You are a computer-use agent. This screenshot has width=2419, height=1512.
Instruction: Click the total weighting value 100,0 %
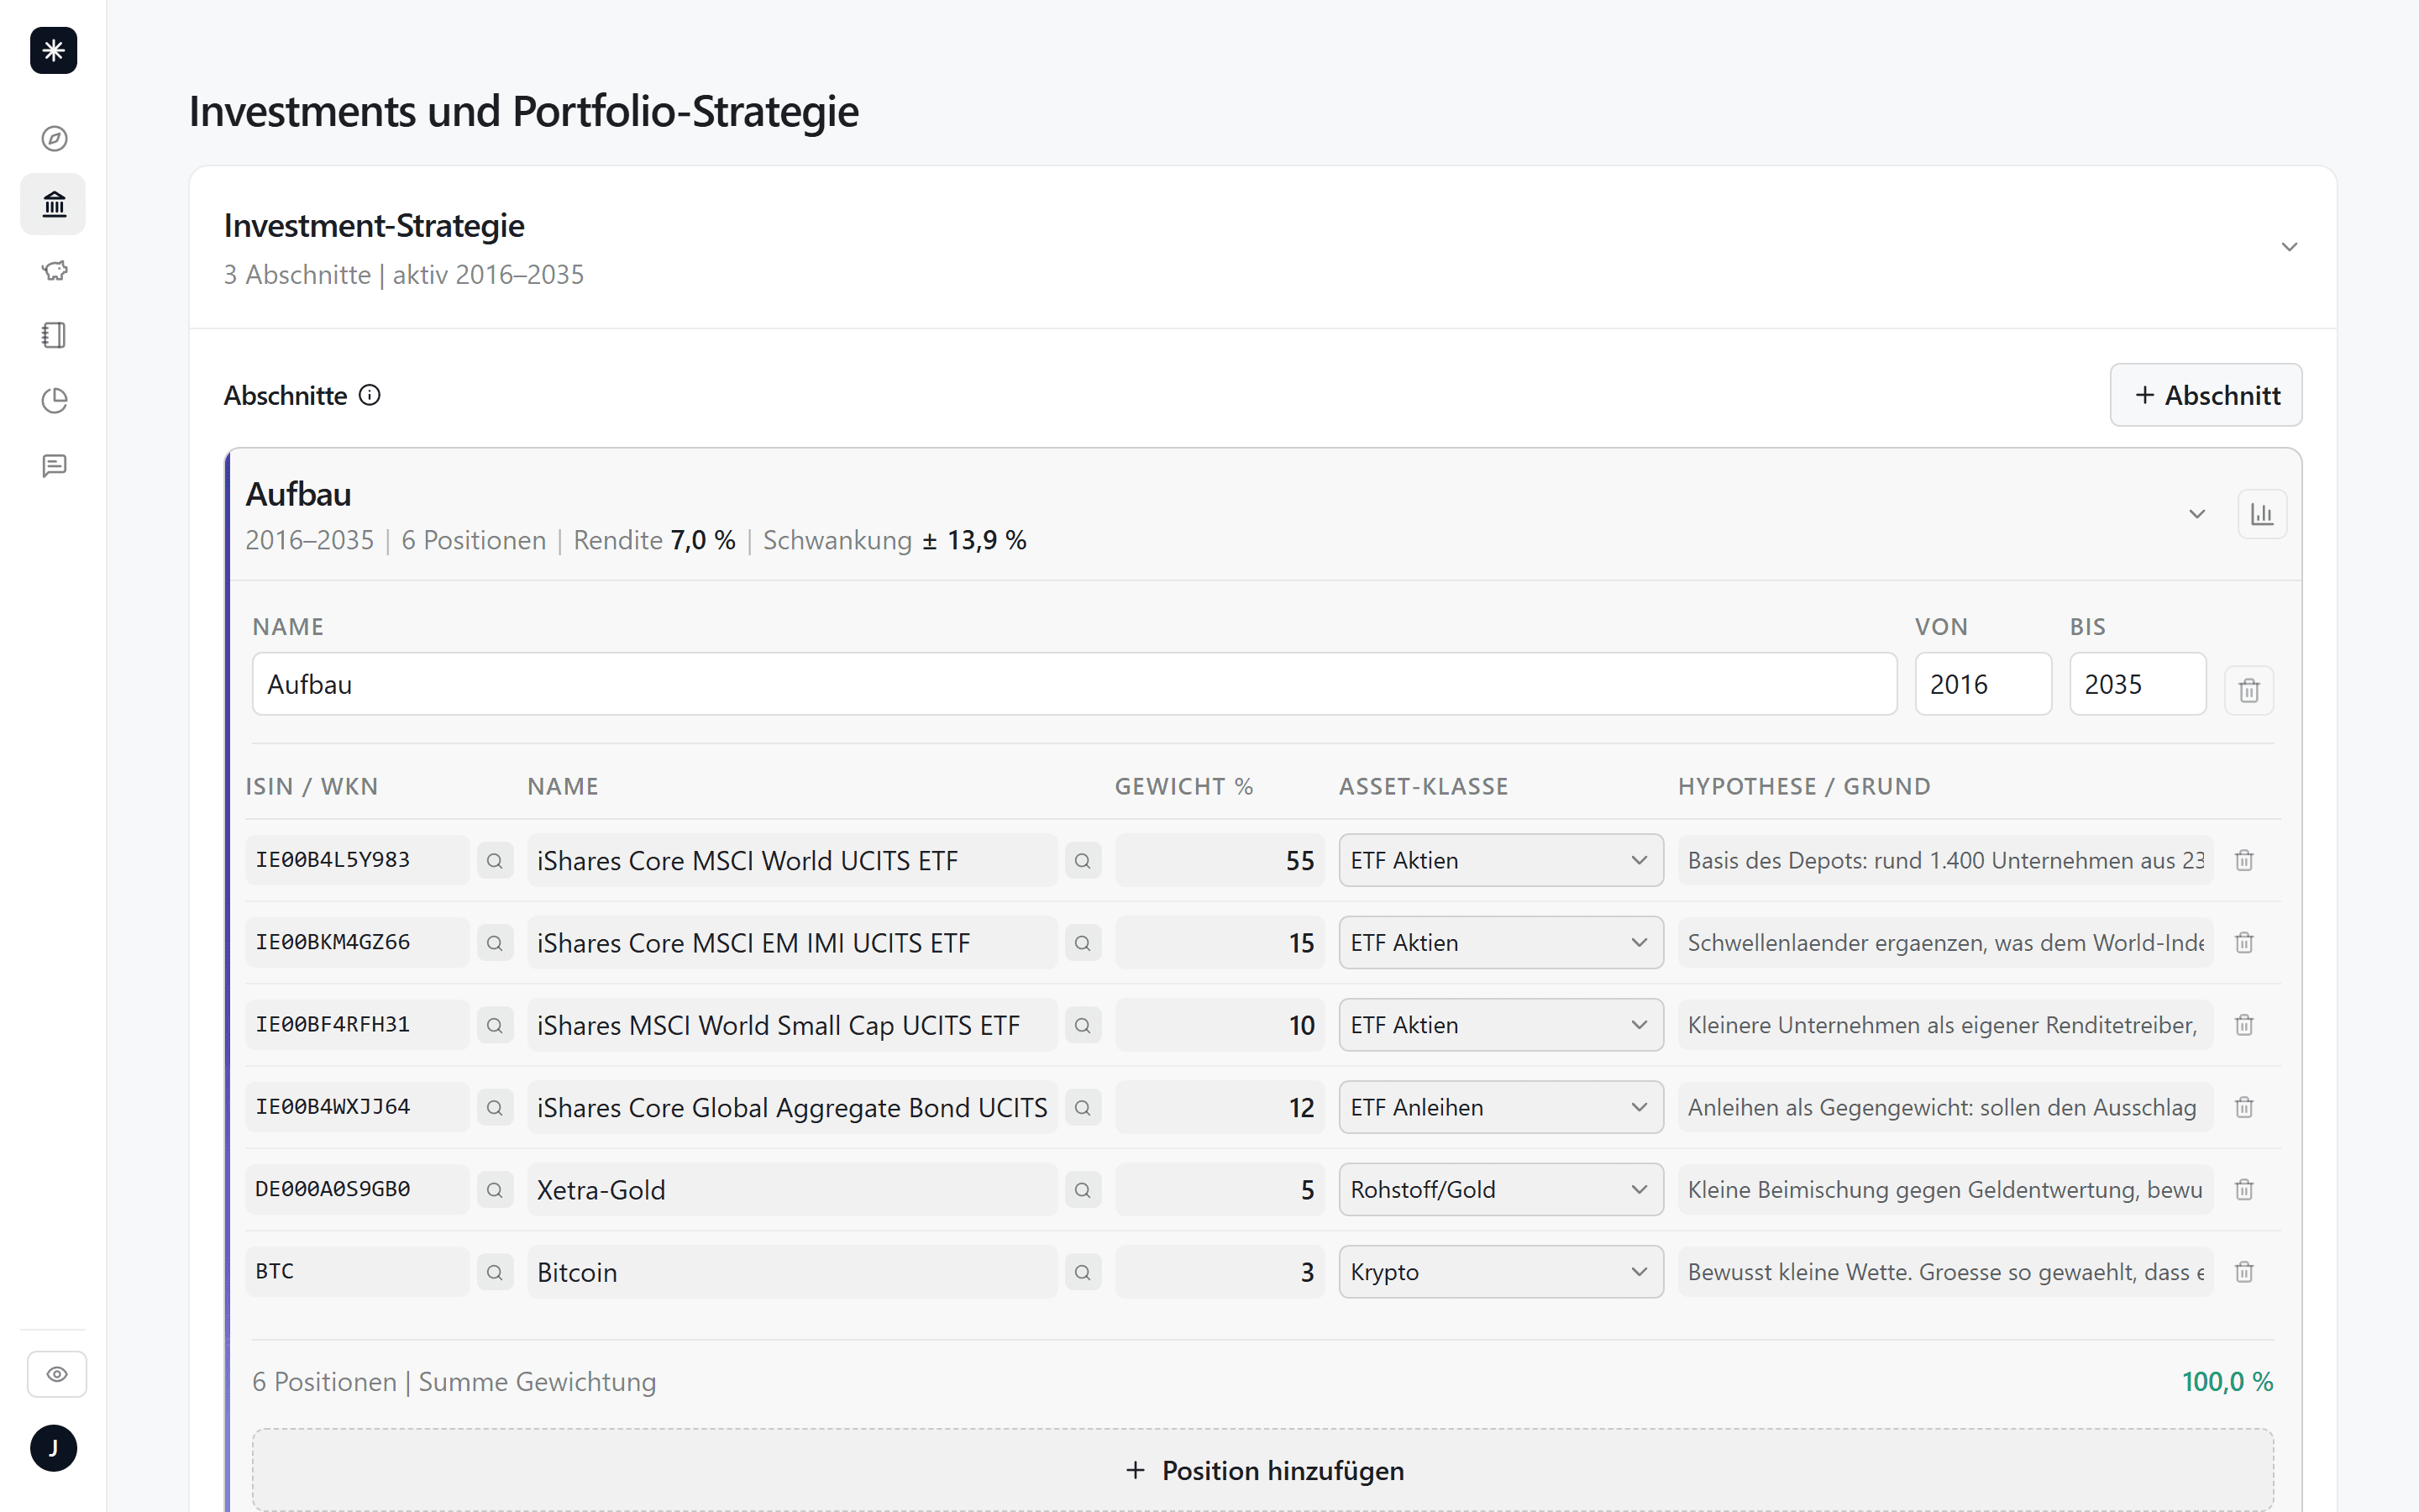coord(2227,1382)
